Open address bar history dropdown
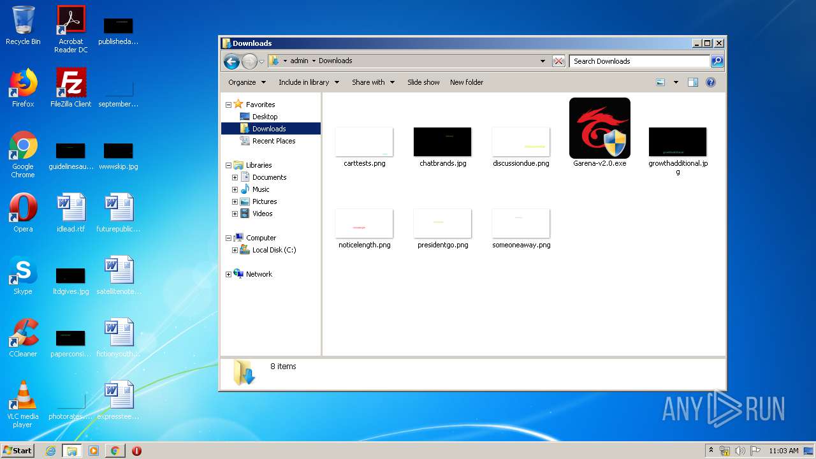 (x=543, y=61)
